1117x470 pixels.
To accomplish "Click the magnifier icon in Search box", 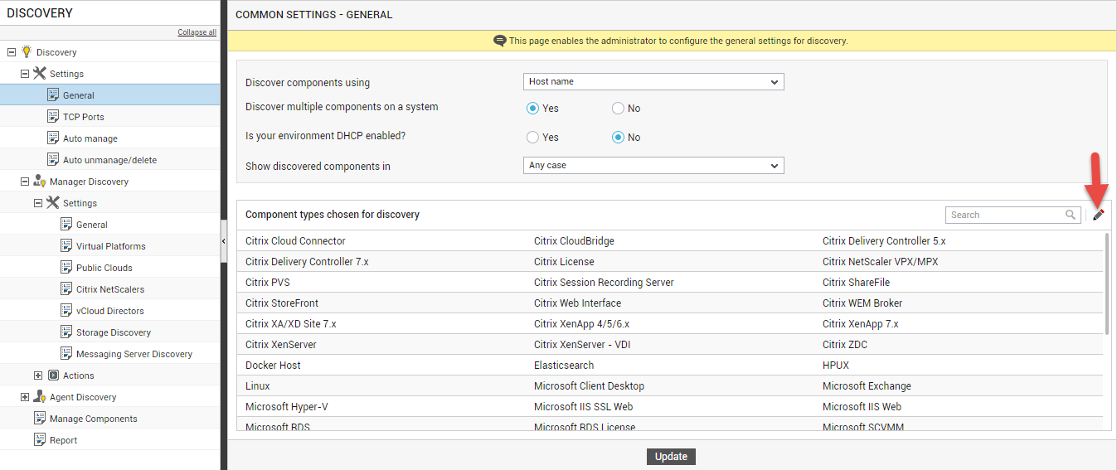I will 1071,215.
